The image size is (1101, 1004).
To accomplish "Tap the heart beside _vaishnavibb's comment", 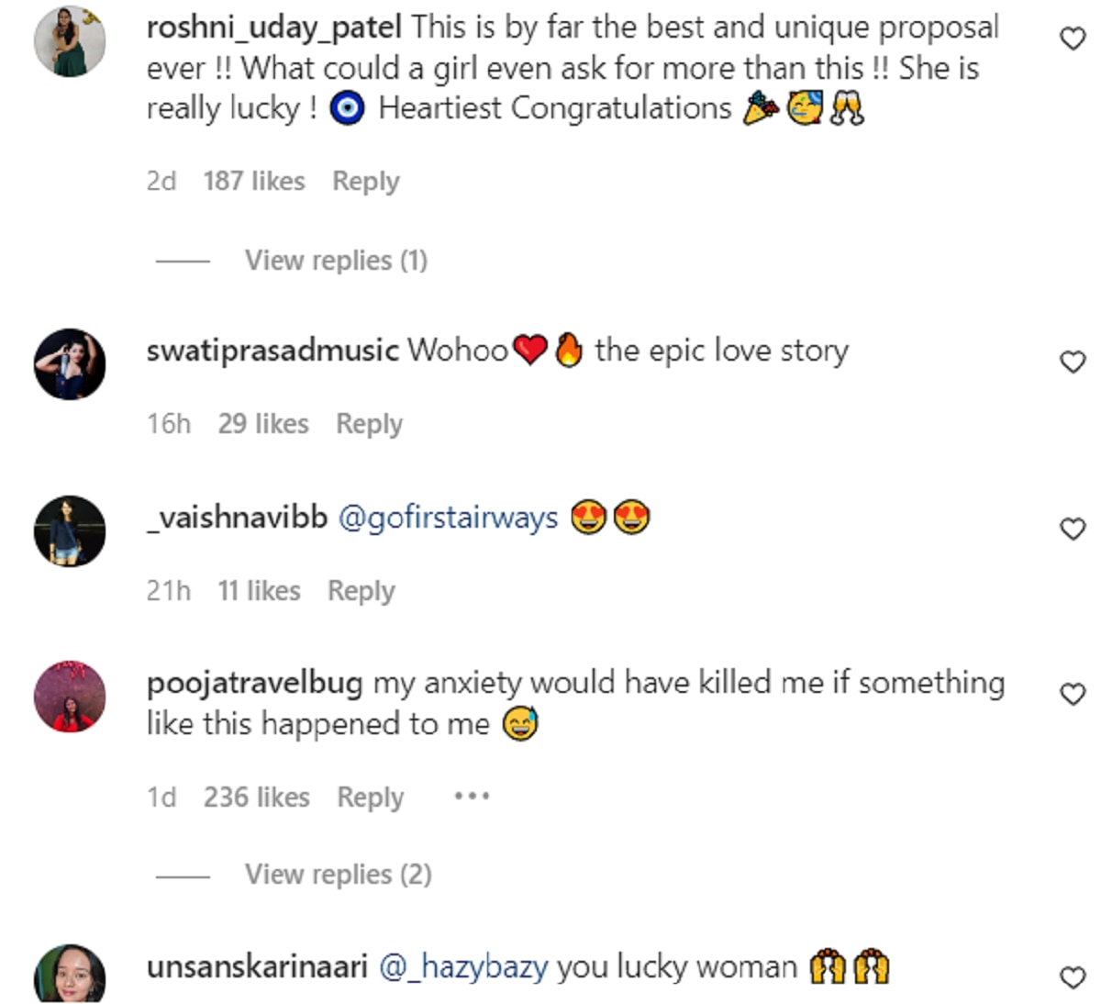I will pyautogui.click(x=1073, y=529).
